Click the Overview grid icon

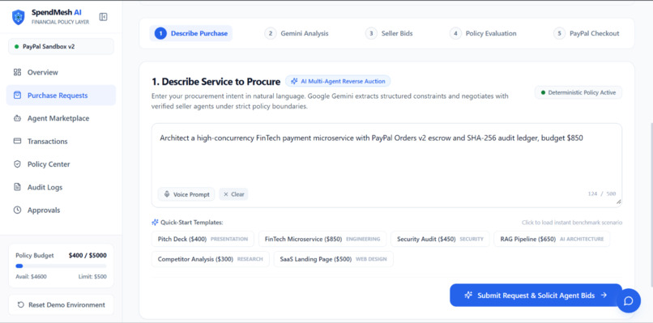click(17, 72)
